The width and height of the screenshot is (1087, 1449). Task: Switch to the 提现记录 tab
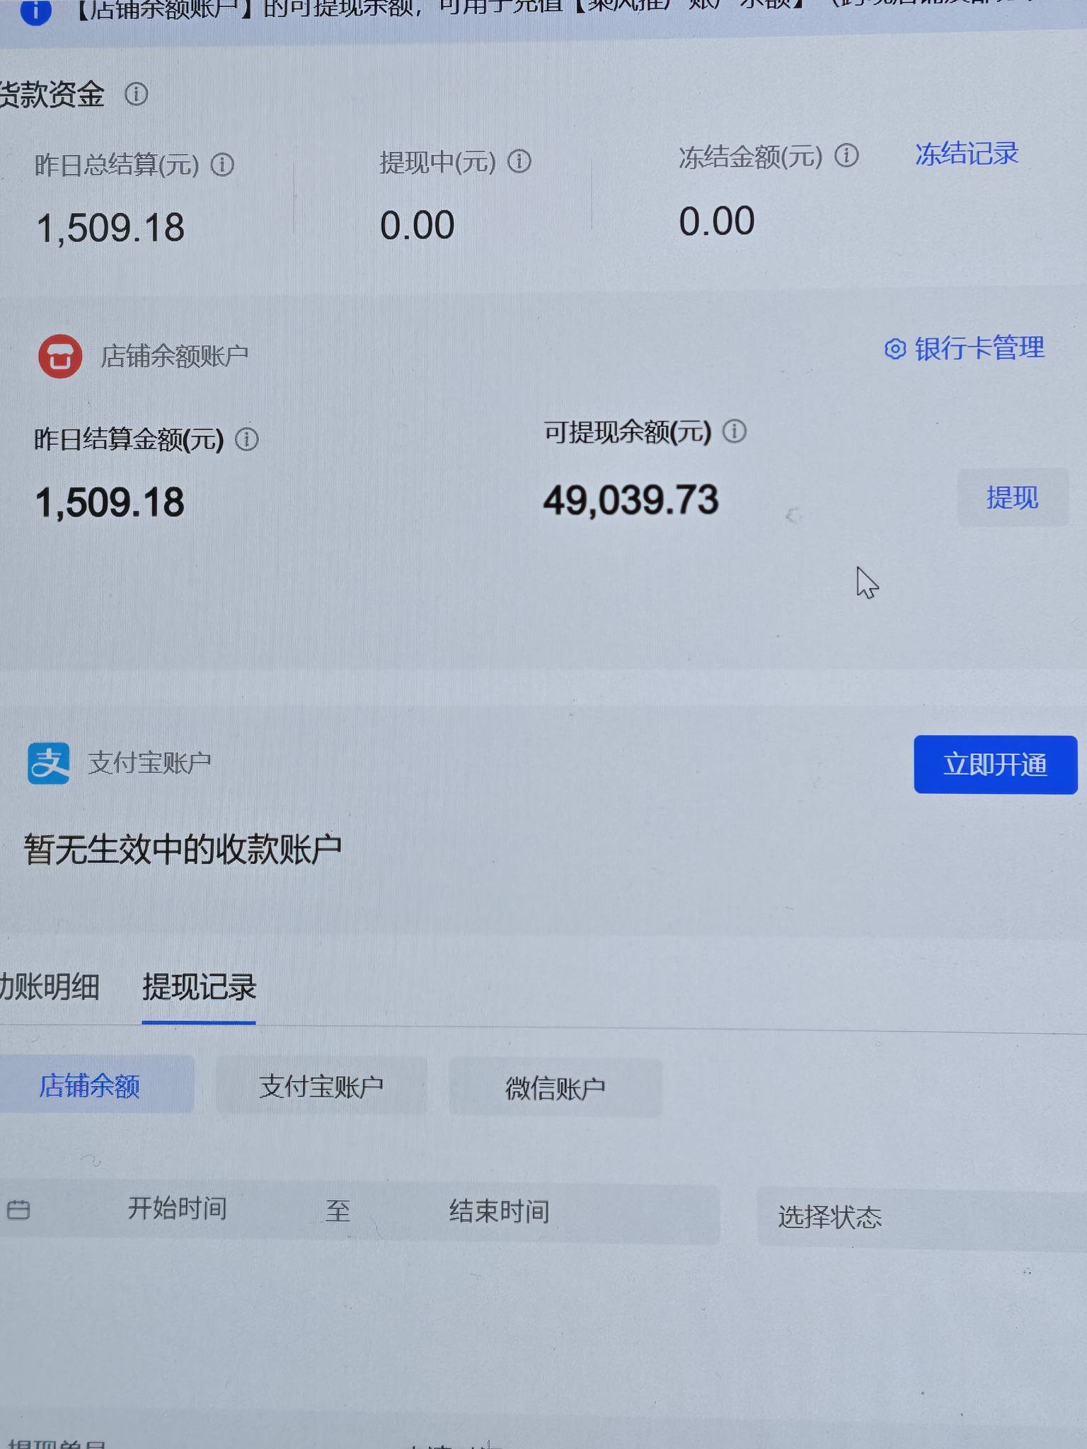coord(199,987)
